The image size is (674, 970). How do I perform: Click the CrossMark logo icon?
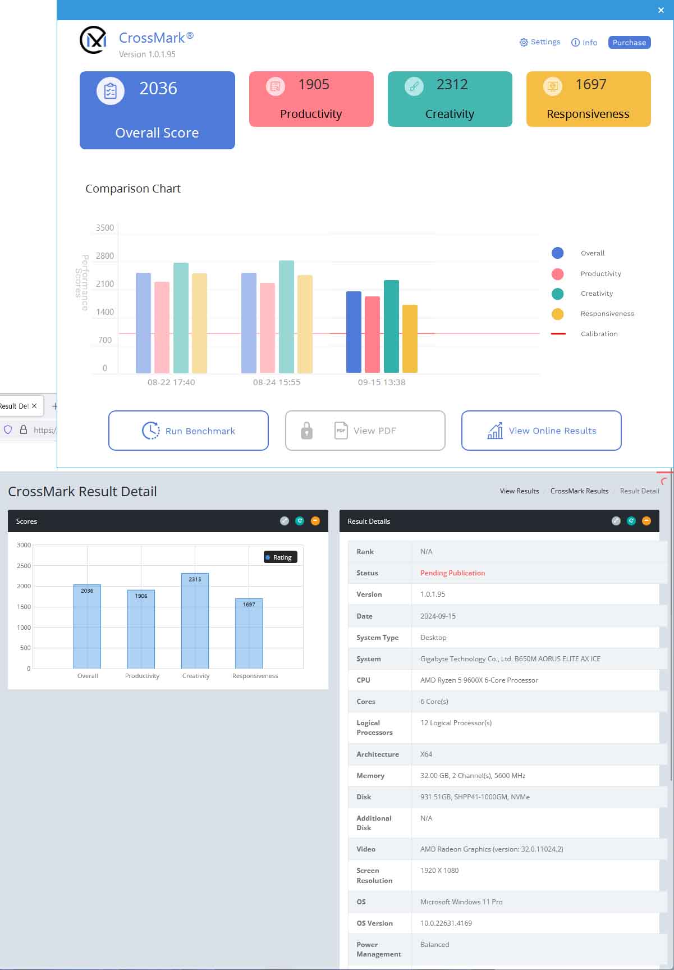click(93, 40)
